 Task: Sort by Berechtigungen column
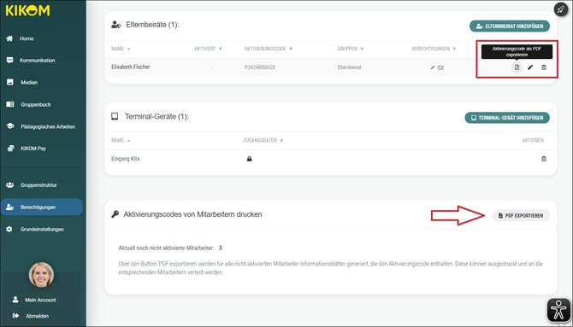tap(434, 49)
